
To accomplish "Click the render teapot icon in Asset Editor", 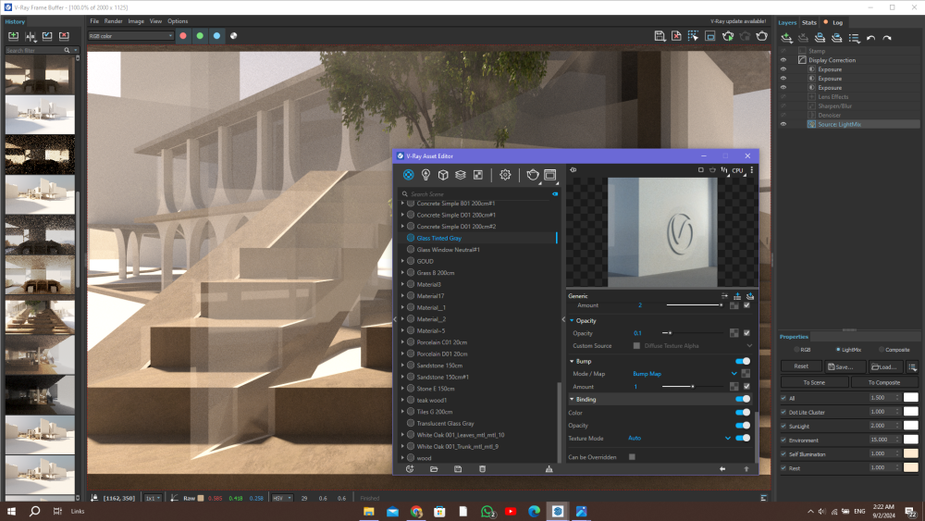I will (533, 174).
